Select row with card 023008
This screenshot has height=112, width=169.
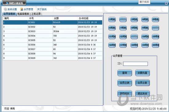click(53, 54)
